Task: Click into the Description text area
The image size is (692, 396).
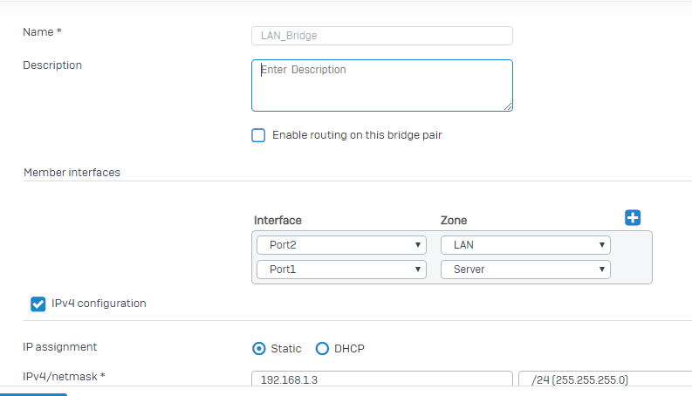Action: point(381,85)
